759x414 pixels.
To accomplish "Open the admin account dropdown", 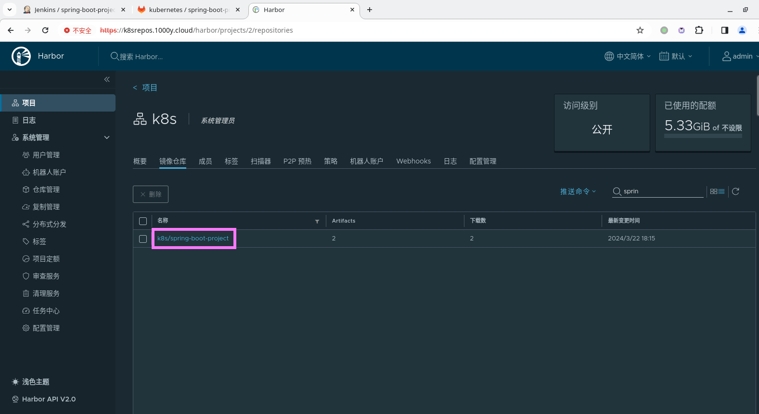I will 740,56.
